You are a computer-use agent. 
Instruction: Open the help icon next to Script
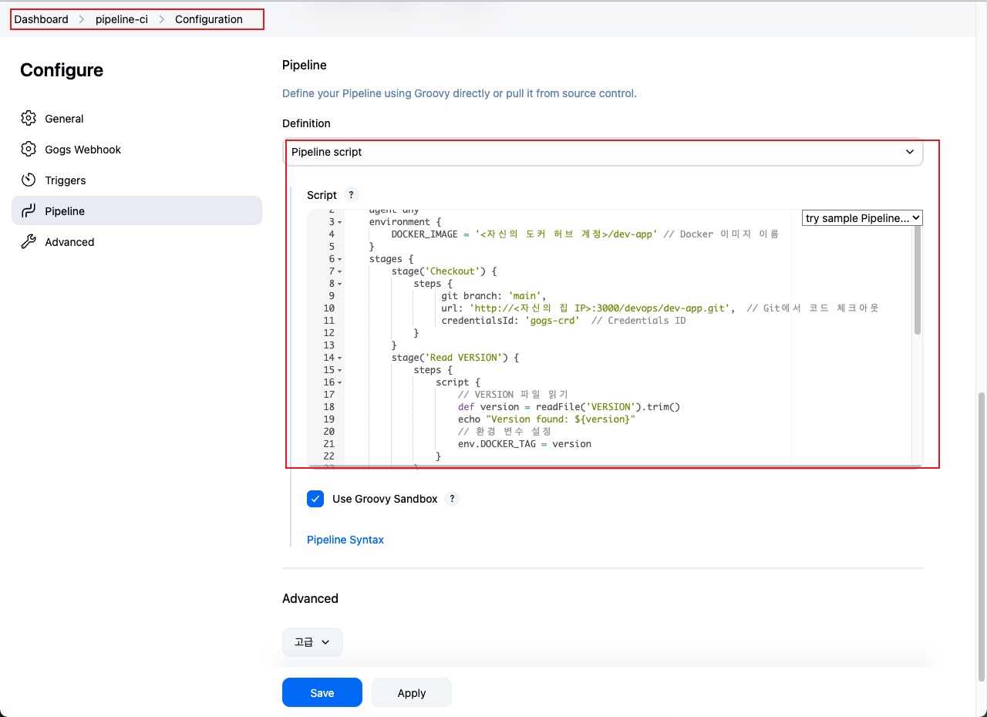coord(351,195)
